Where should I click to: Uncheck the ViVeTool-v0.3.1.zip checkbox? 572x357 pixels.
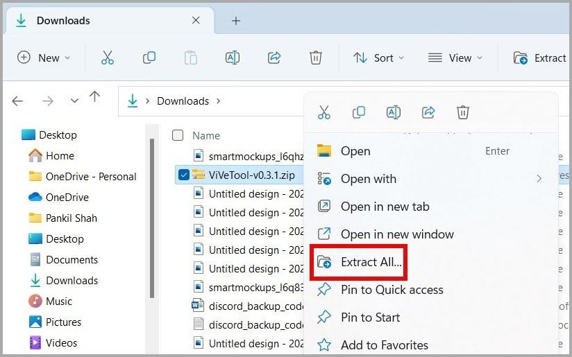184,175
